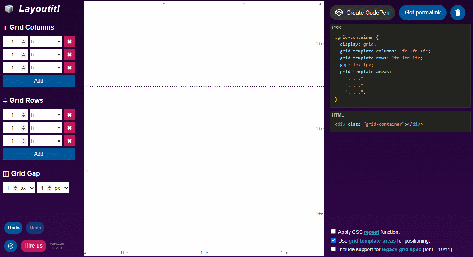
Task: Add a new grid column
Action: [39, 81]
